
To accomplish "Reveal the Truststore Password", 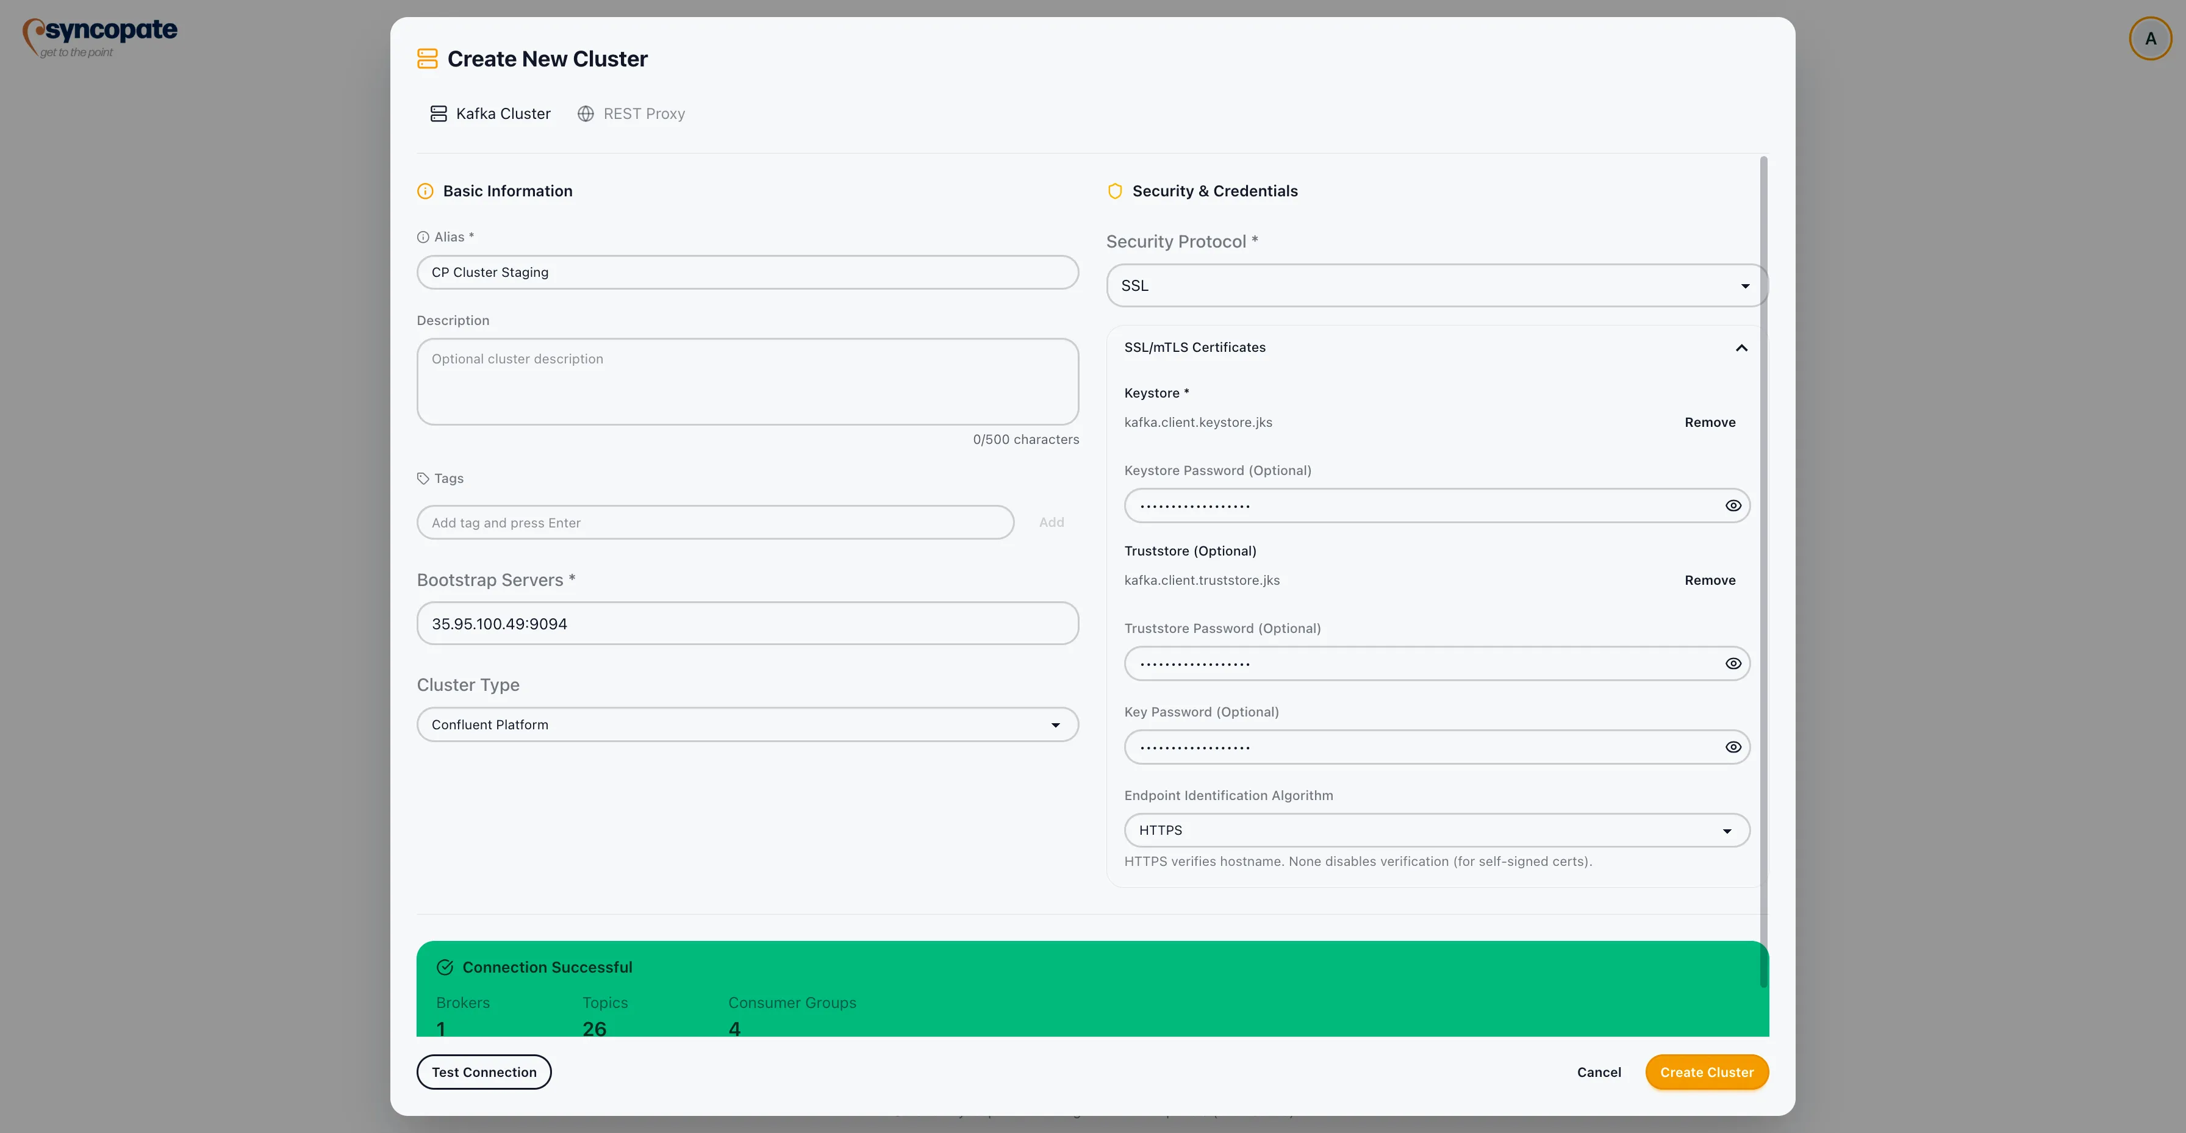I will 1733,663.
